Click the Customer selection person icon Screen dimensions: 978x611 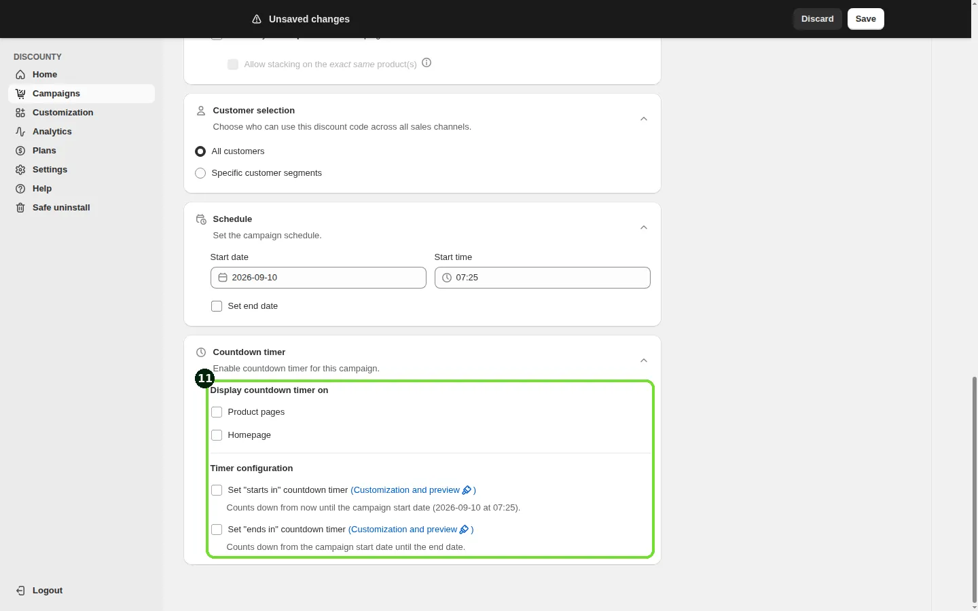[201, 111]
